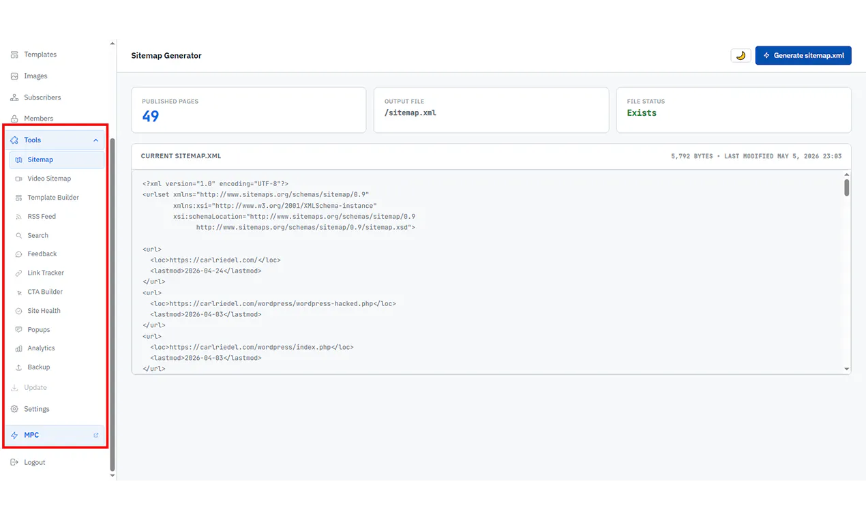Click the Settings gear icon
This screenshot has height=518, width=866.
(14, 409)
